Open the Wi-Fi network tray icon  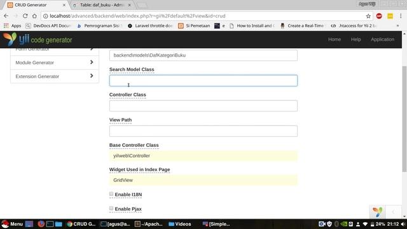(x=365, y=224)
